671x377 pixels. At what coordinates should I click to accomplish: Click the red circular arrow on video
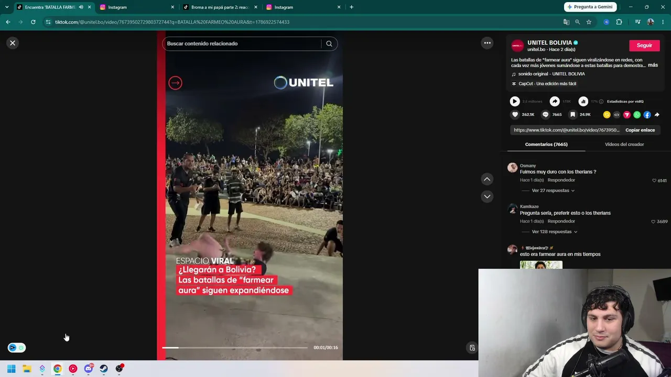point(175,83)
